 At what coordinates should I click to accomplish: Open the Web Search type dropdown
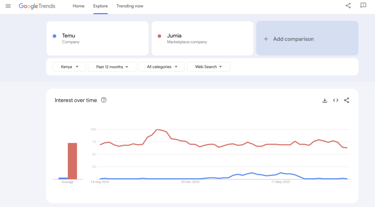click(208, 67)
